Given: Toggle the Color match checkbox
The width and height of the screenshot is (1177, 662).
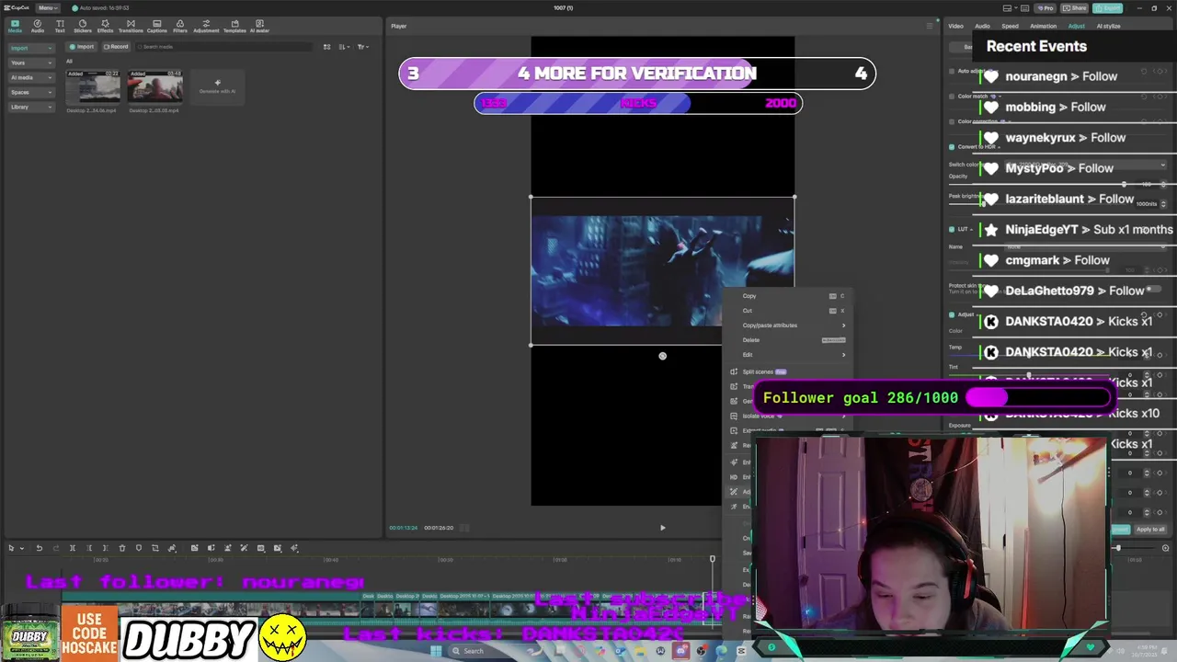Looking at the screenshot, I should tap(952, 96).
